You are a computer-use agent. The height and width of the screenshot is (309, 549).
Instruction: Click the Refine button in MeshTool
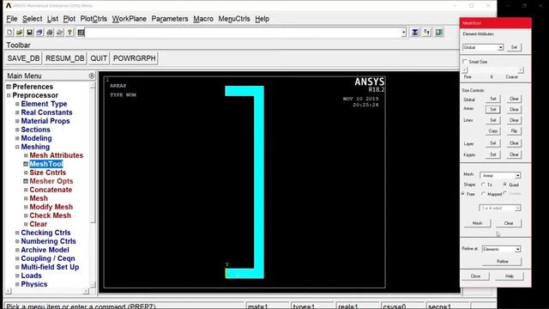pos(502,261)
